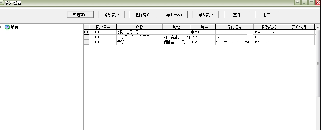Click row 3 selector header

86,42
